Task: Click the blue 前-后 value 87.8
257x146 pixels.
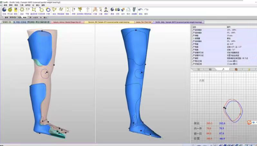Action: pyautogui.click(x=221, y=134)
